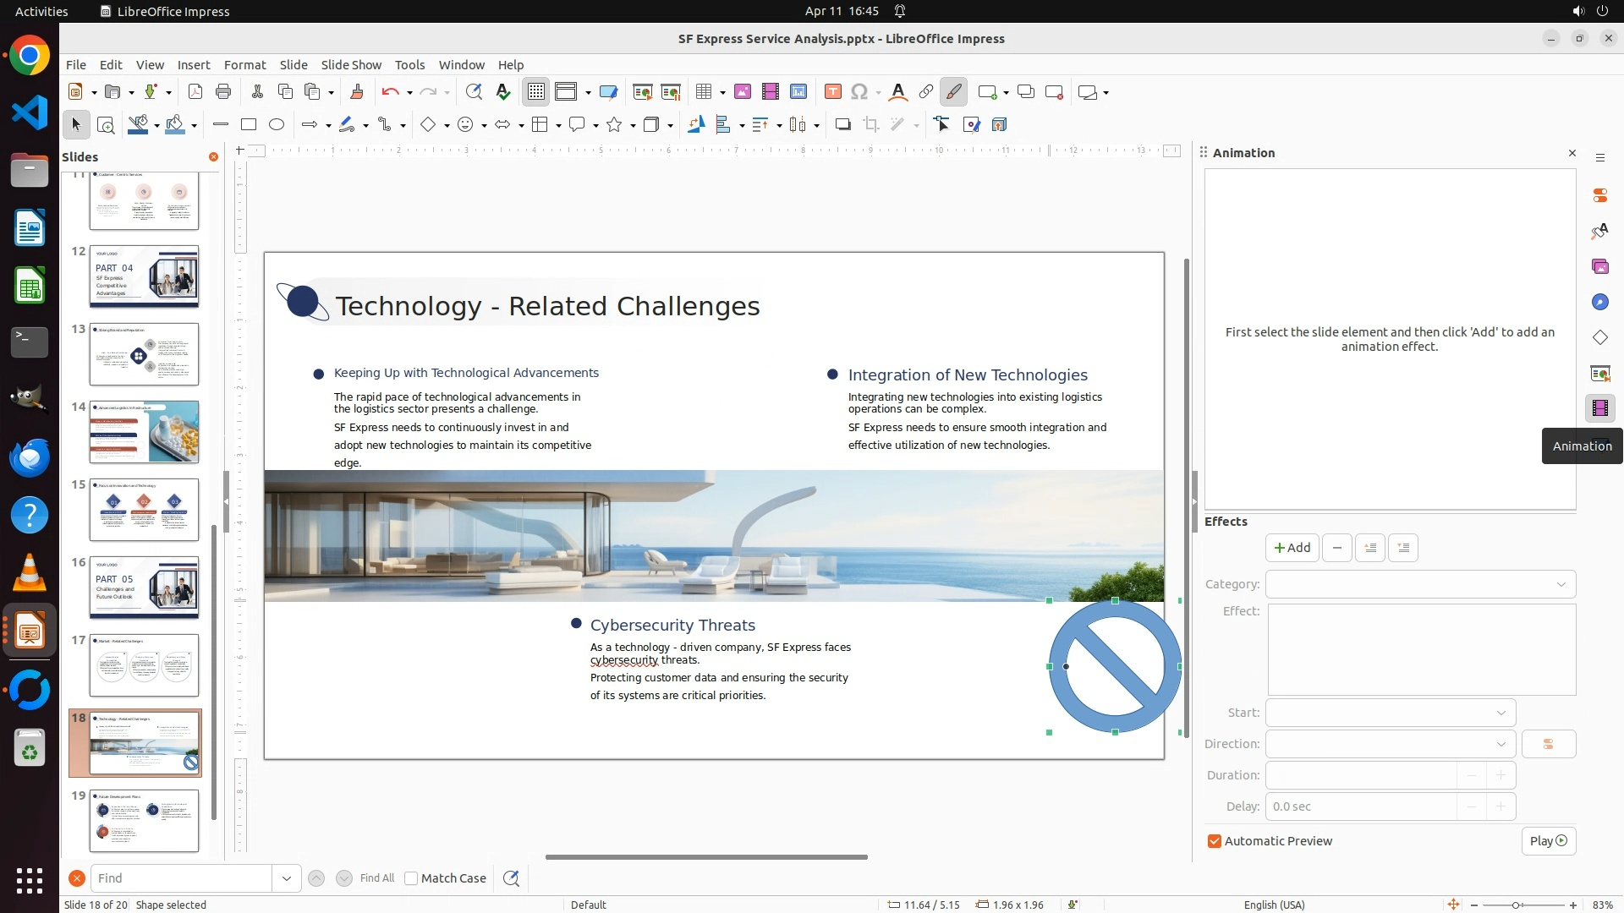Screen dimensions: 1624x913
Task: Open the Slide Show menu
Action: point(351,65)
